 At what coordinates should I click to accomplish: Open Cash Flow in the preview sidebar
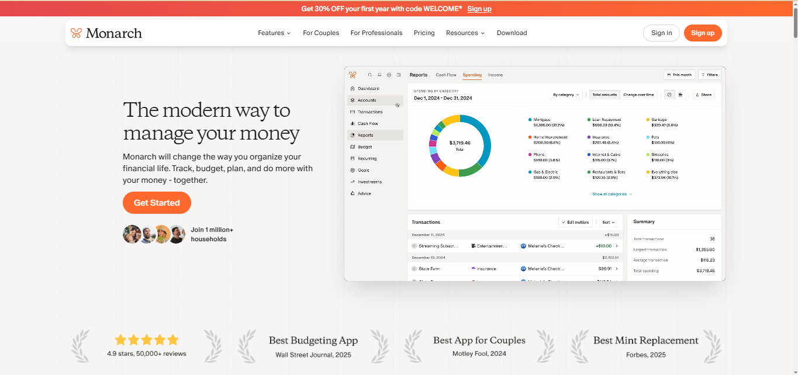[x=375, y=124]
